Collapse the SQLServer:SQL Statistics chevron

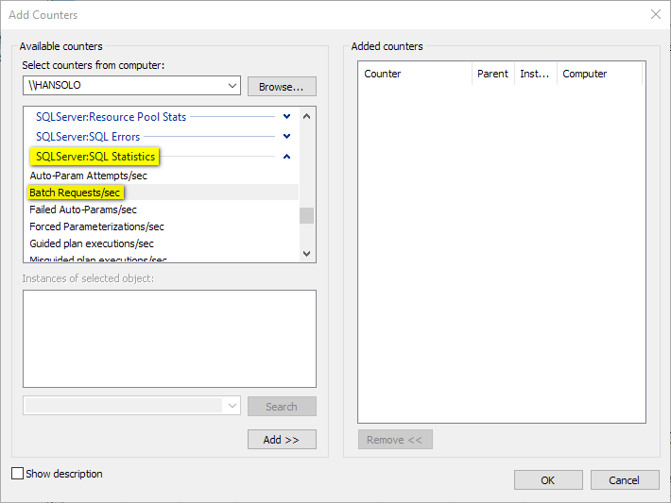click(286, 157)
